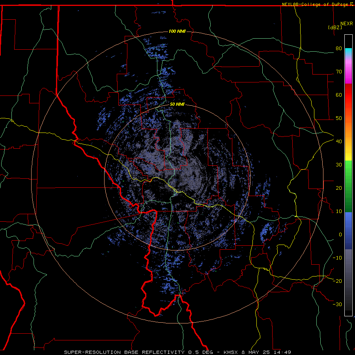The image size is (355, 355).
Task: Click the 14:49 timestamp in the footer
Action: tap(282, 352)
